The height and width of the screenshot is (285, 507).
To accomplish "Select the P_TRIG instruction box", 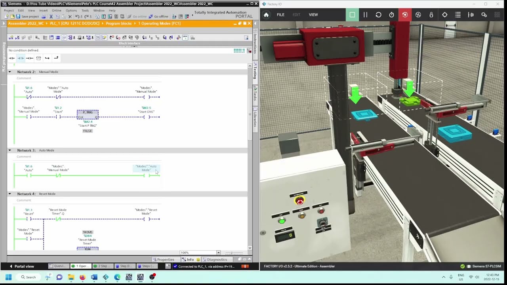I will (88, 114).
